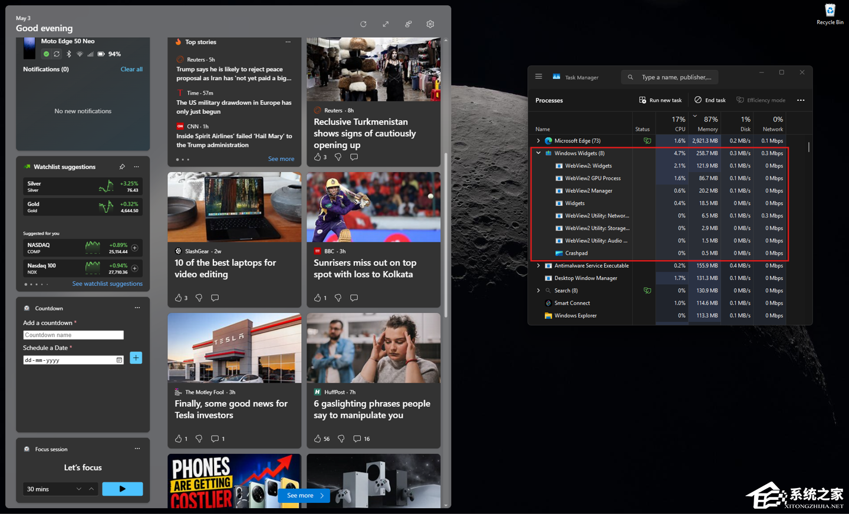The image size is (849, 514).
Task: Open See watchlist suggestions link
Action: point(107,284)
